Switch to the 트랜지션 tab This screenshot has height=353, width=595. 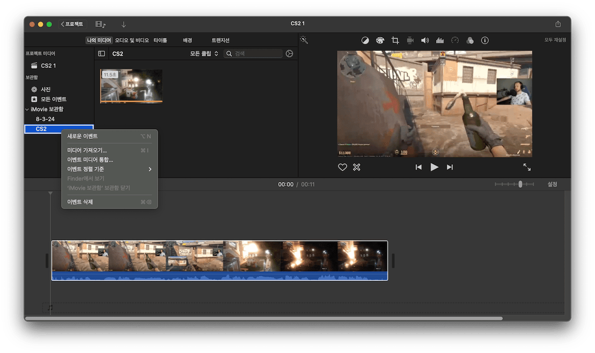220,40
